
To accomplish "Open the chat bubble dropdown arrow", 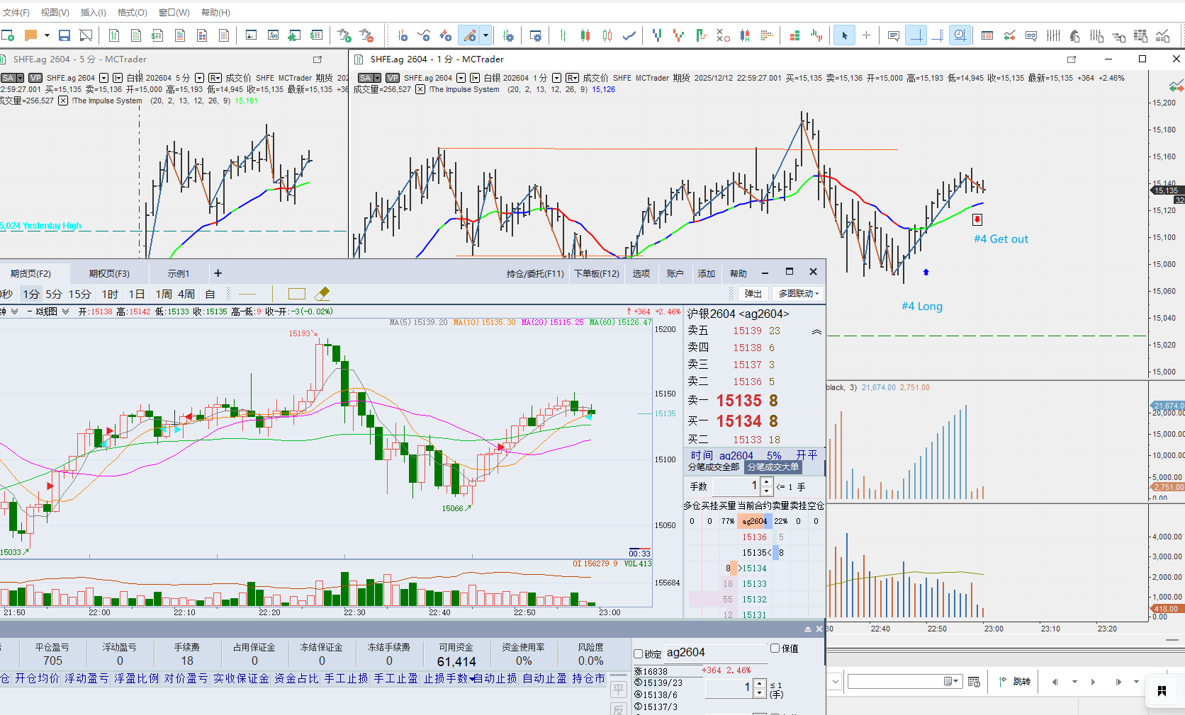I will click(x=47, y=35).
